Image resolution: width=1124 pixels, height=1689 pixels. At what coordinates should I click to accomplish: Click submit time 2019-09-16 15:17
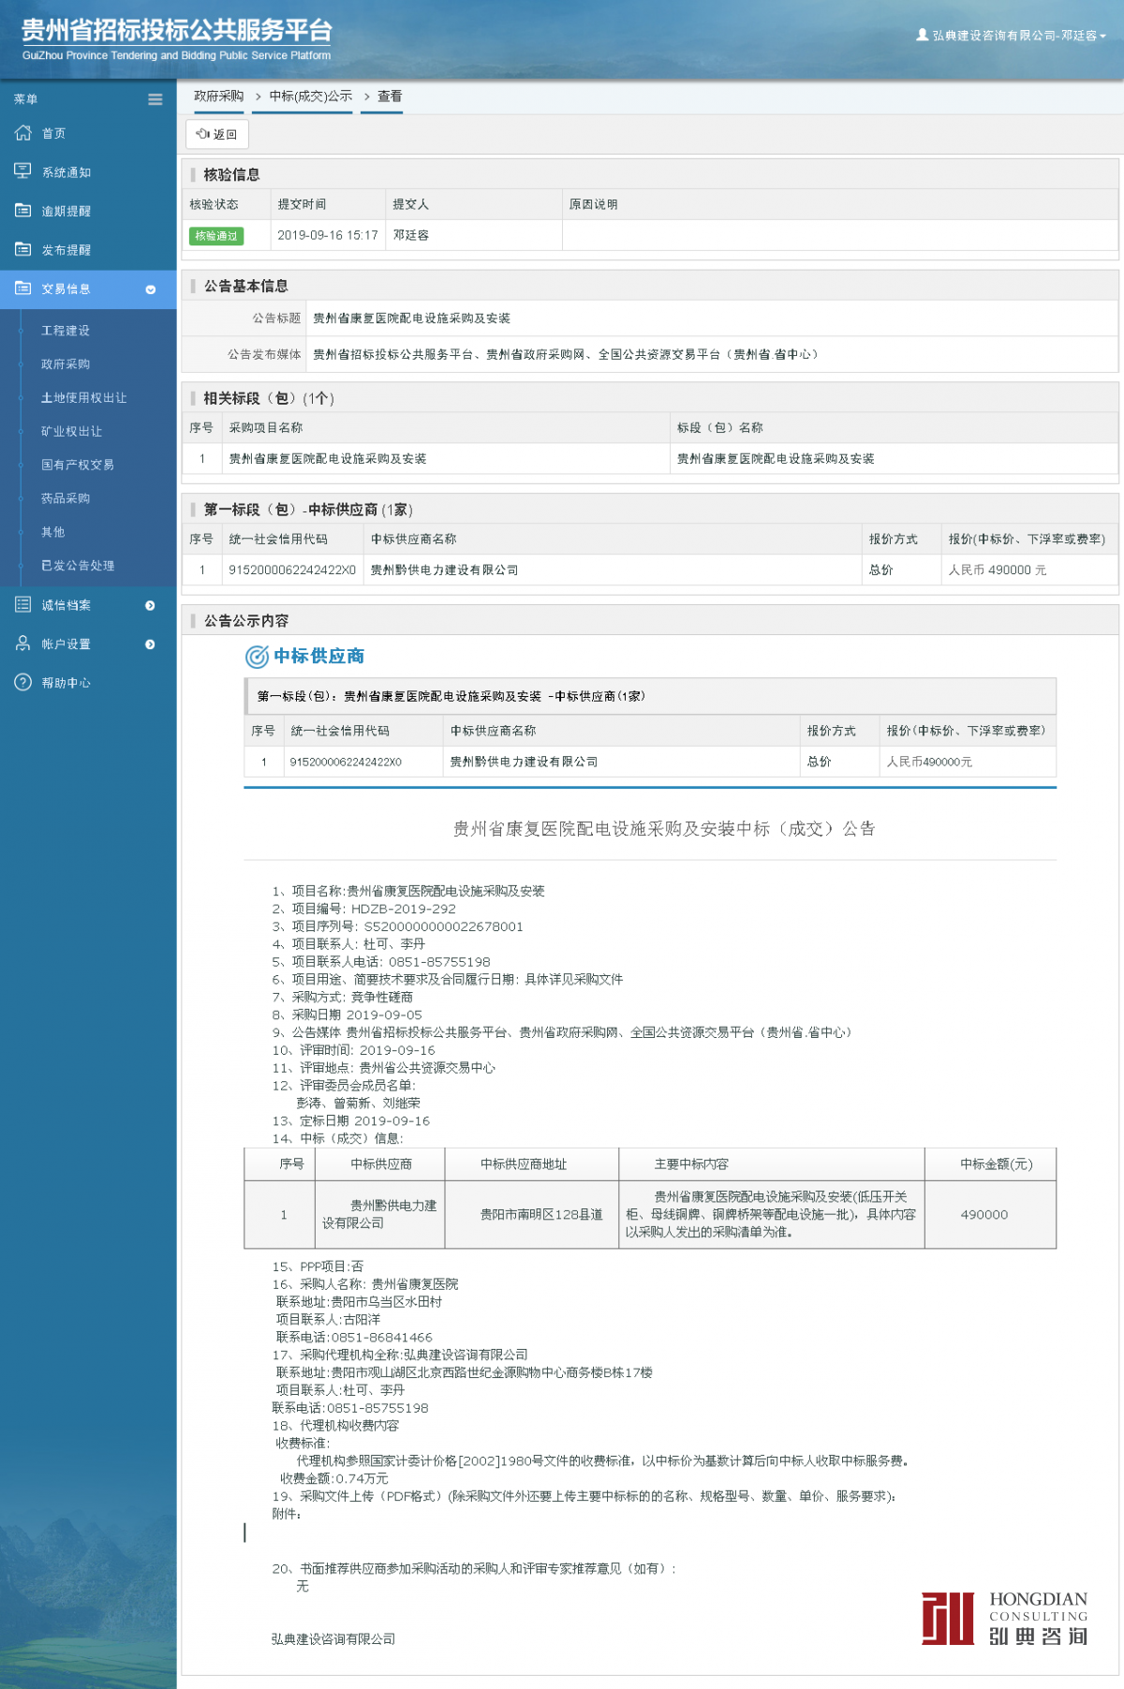pyautogui.click(x=328, y=235)
